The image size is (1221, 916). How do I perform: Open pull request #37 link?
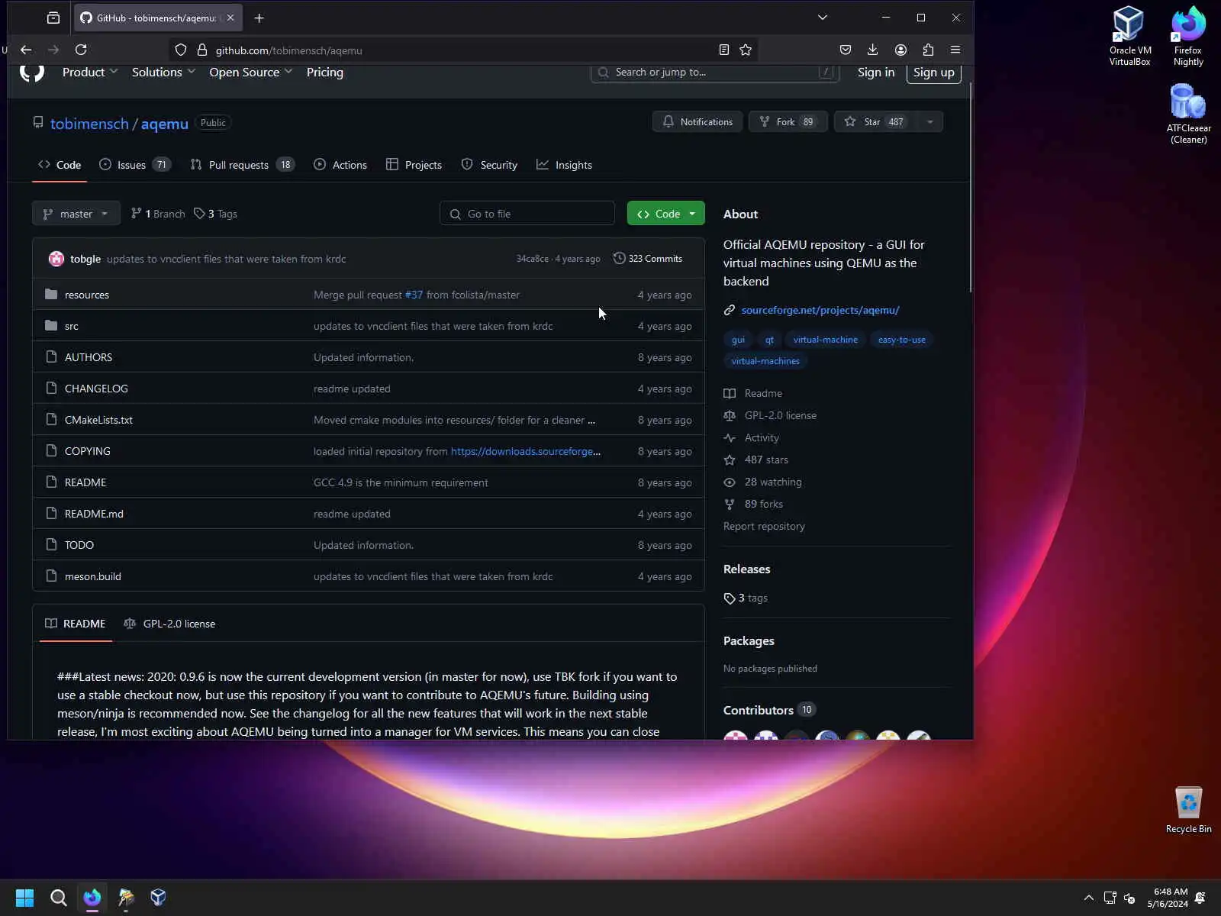(x=414, y=295)
